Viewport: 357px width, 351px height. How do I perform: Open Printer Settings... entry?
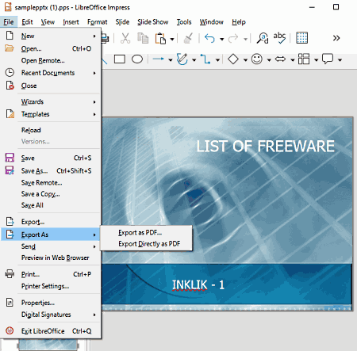pos(51,286)
